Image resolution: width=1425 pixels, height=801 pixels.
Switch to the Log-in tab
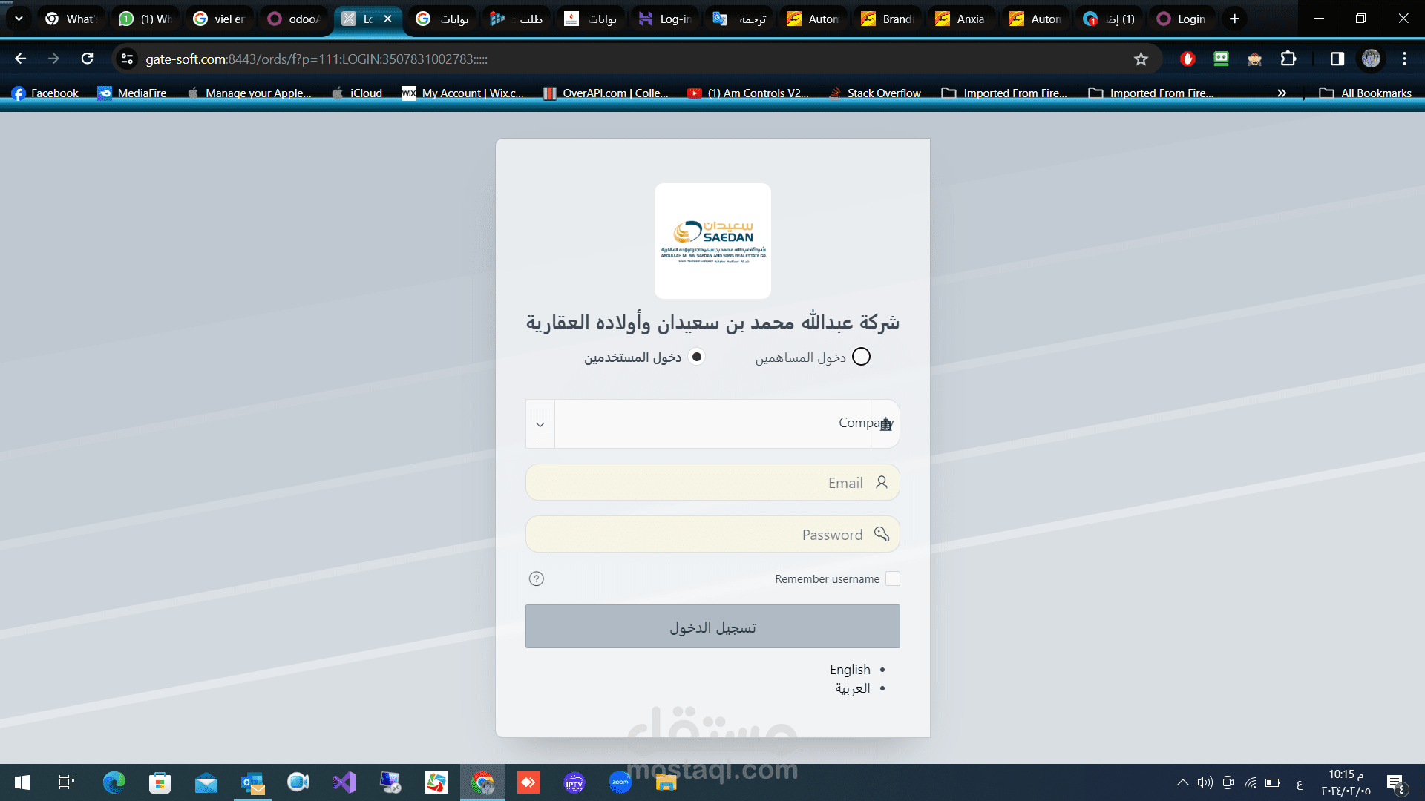point(665,19)
